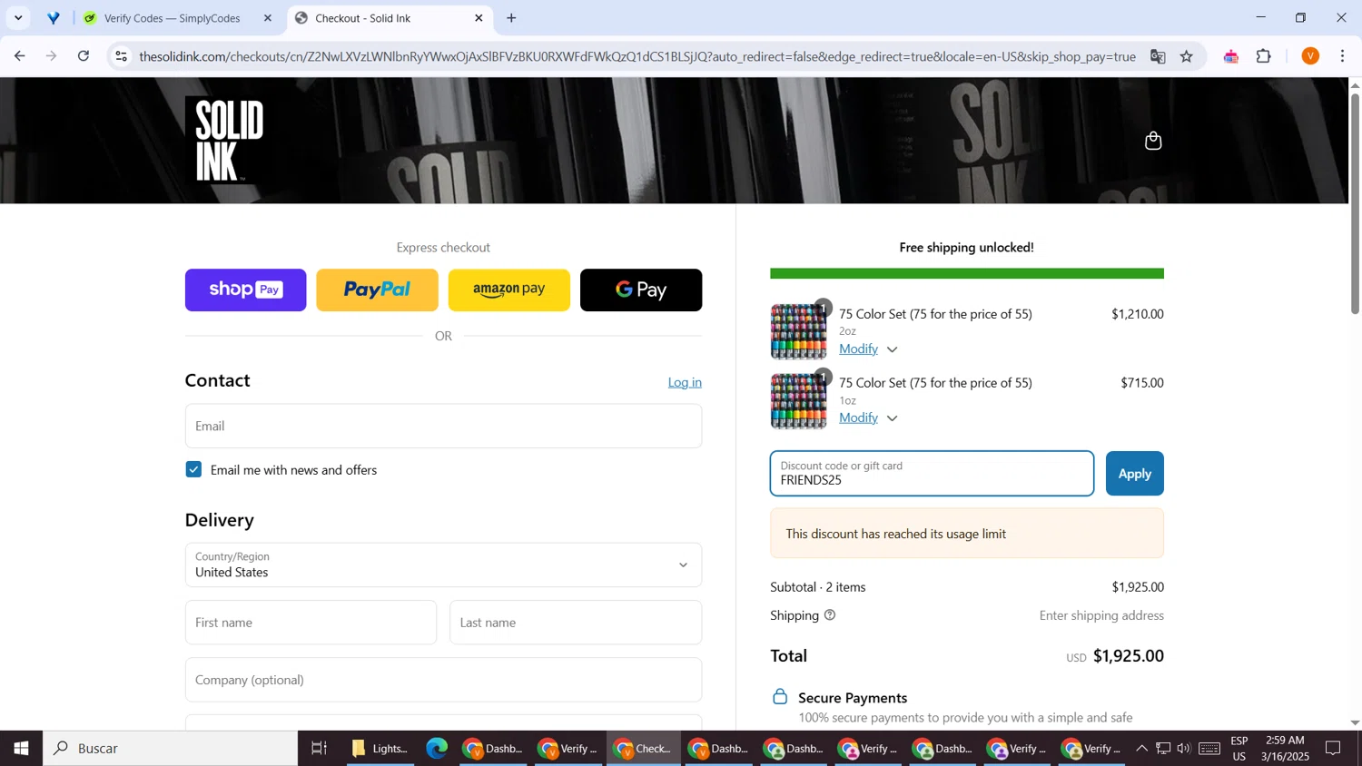Choose PayPal express checkout
The height and width of the screenshot is (766, 1362).
coord(377,290)
